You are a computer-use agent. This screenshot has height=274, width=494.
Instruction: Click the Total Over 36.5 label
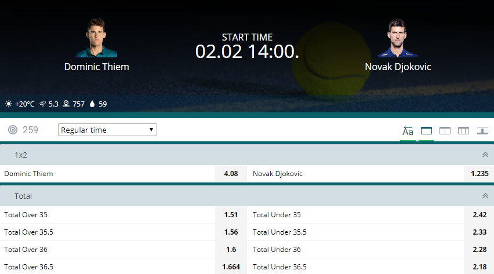tap(28, 266)
